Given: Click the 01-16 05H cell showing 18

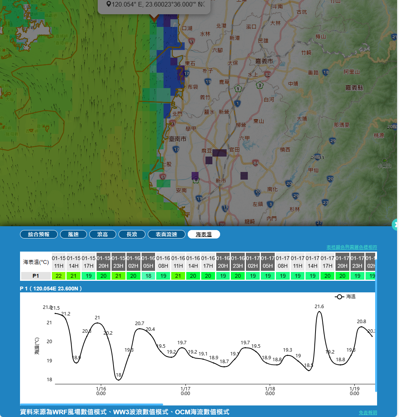Looking at the screenshot, I should 149,276.
